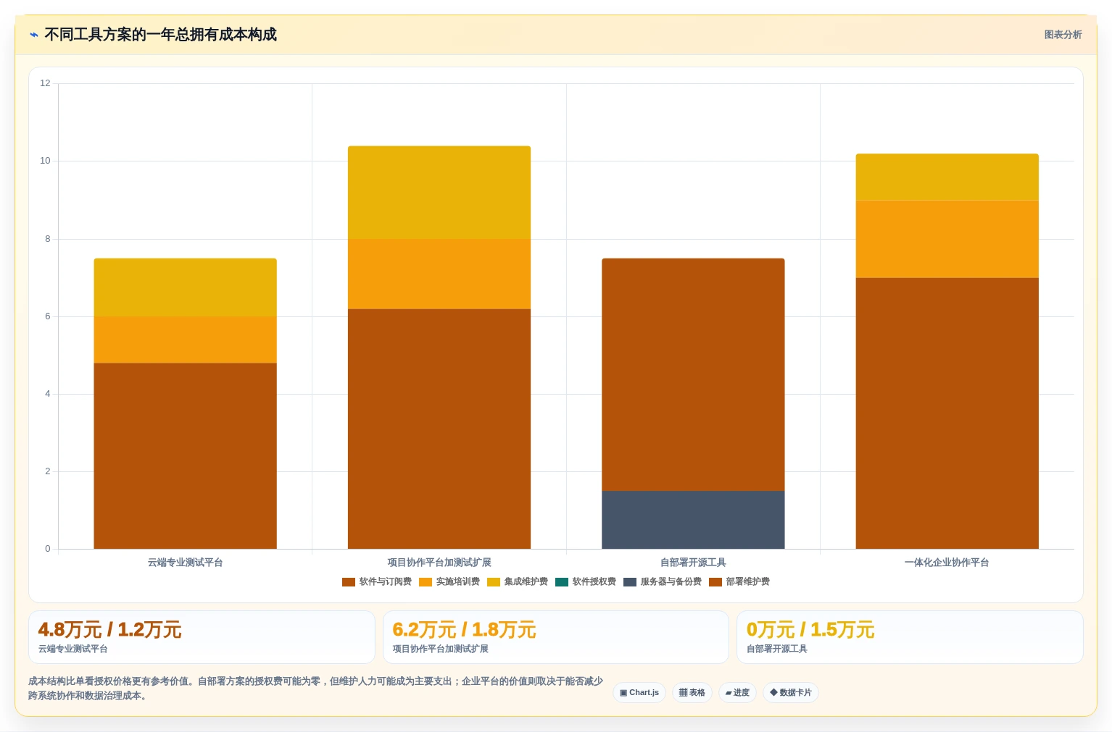
Task: Click the lightning icon beside the title
Action: [x=33, y=35]
